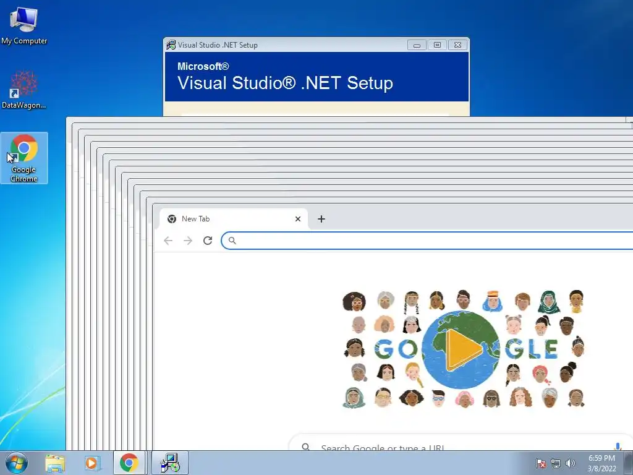Select the DataWagon desktop shortcut
Image resolution: width=633 pixels, height=475 pixels.
pos(24,90)
